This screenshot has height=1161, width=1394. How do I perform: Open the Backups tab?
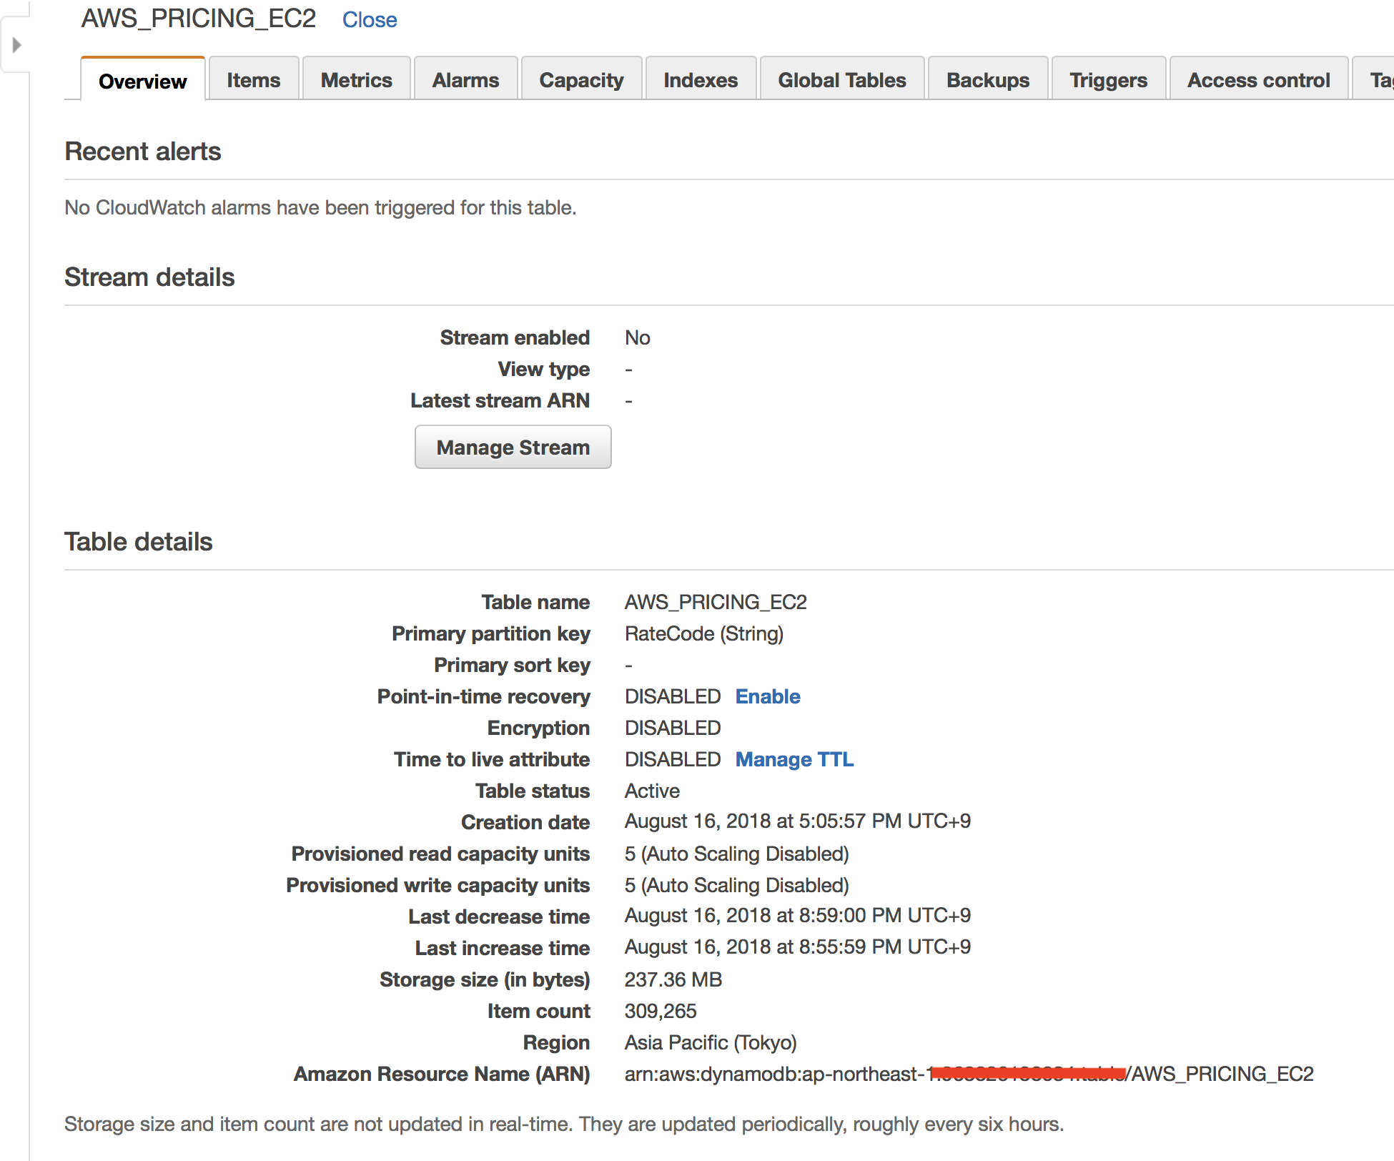988,80
